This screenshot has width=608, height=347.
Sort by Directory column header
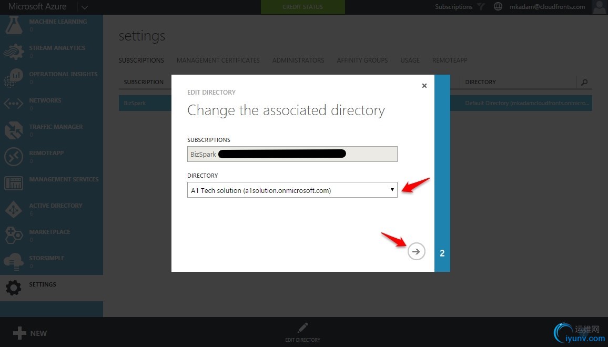pos(480,82)
